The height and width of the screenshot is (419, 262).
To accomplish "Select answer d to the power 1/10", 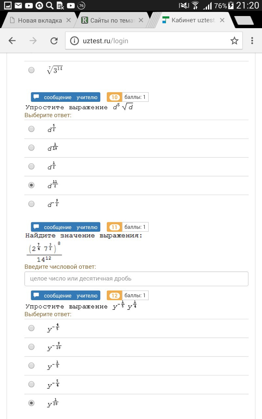I will point(31,148).
